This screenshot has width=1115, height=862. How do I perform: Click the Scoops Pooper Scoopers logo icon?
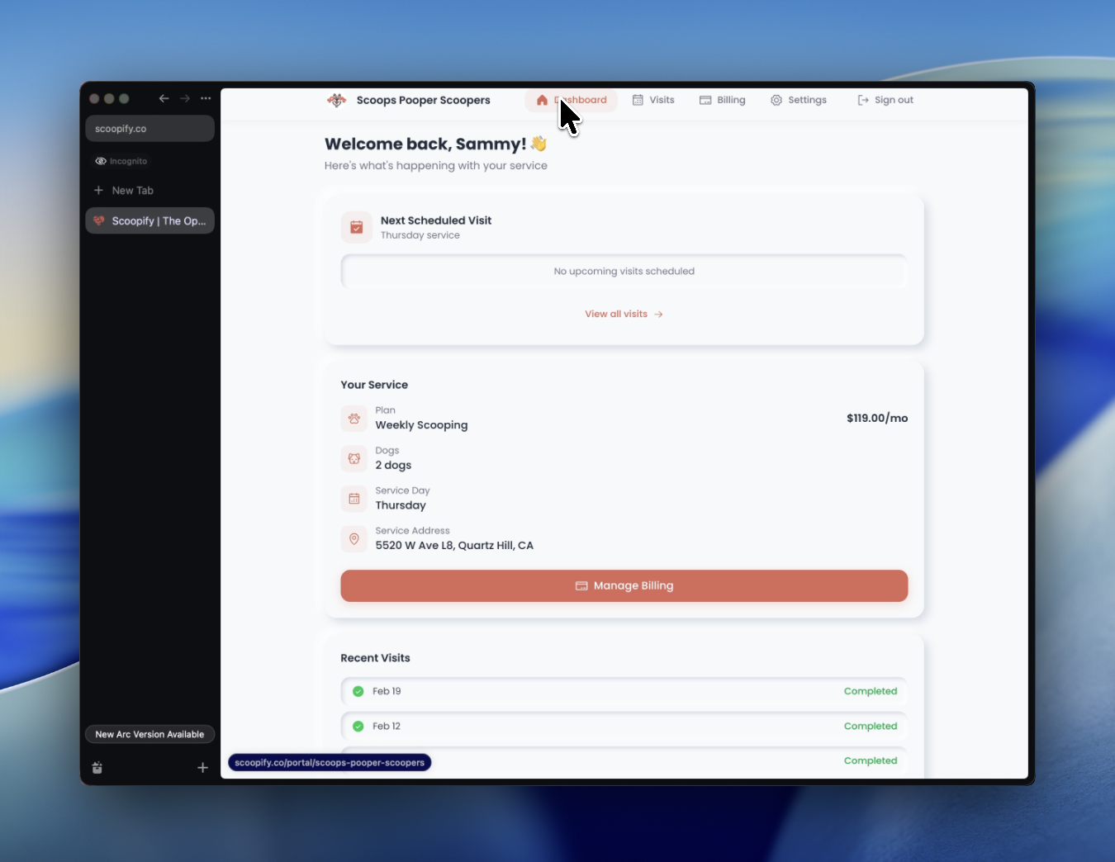pyautogui.click(x=336, y=100)
